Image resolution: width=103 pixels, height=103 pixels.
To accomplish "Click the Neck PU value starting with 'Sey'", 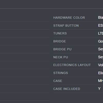I will click(x=100, y=57).
